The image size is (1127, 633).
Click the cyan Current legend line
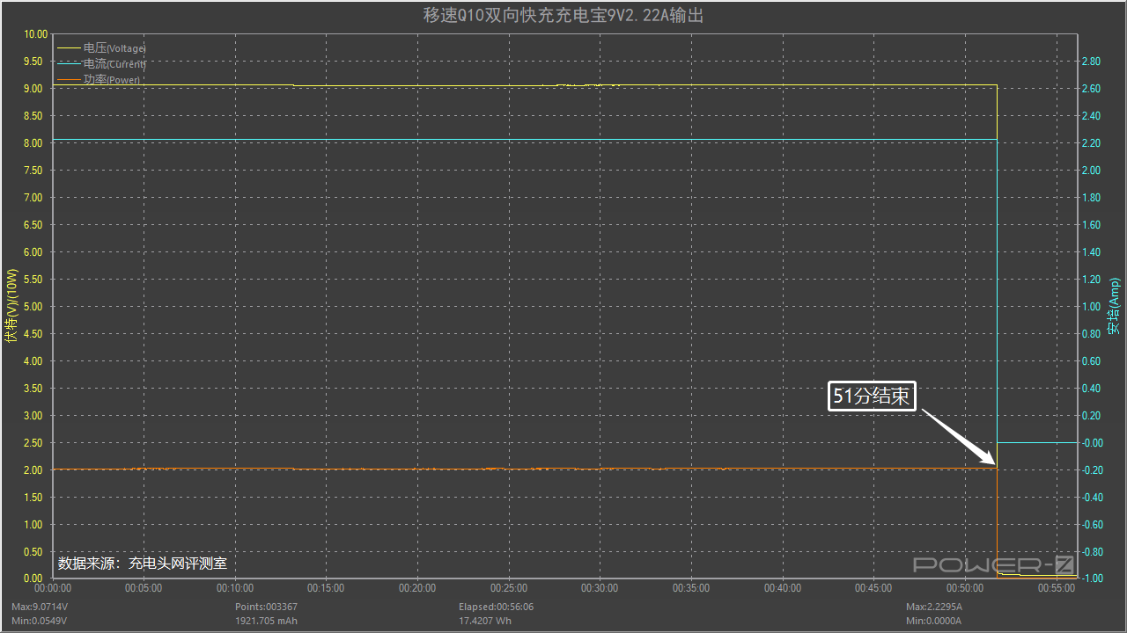(x=69, y=64)
